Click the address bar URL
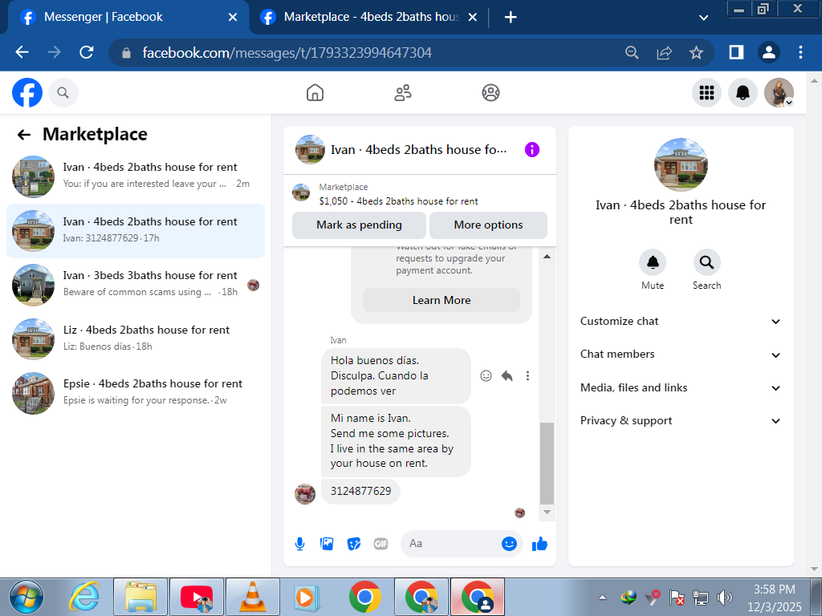This screenshot has width=822, height=616. tap(287, 52)
